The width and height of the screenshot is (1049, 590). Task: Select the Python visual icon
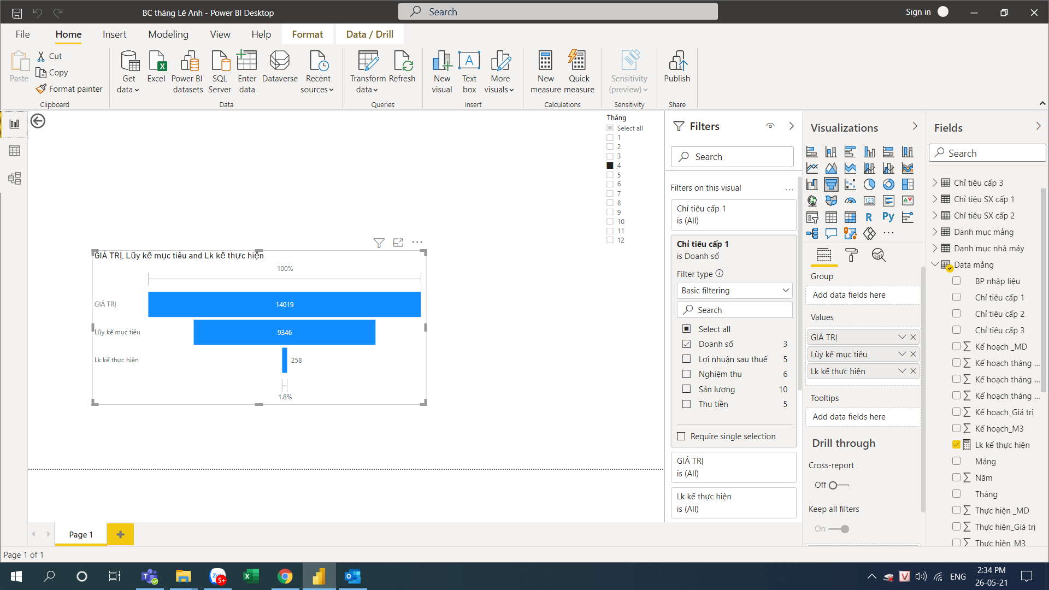888,217
